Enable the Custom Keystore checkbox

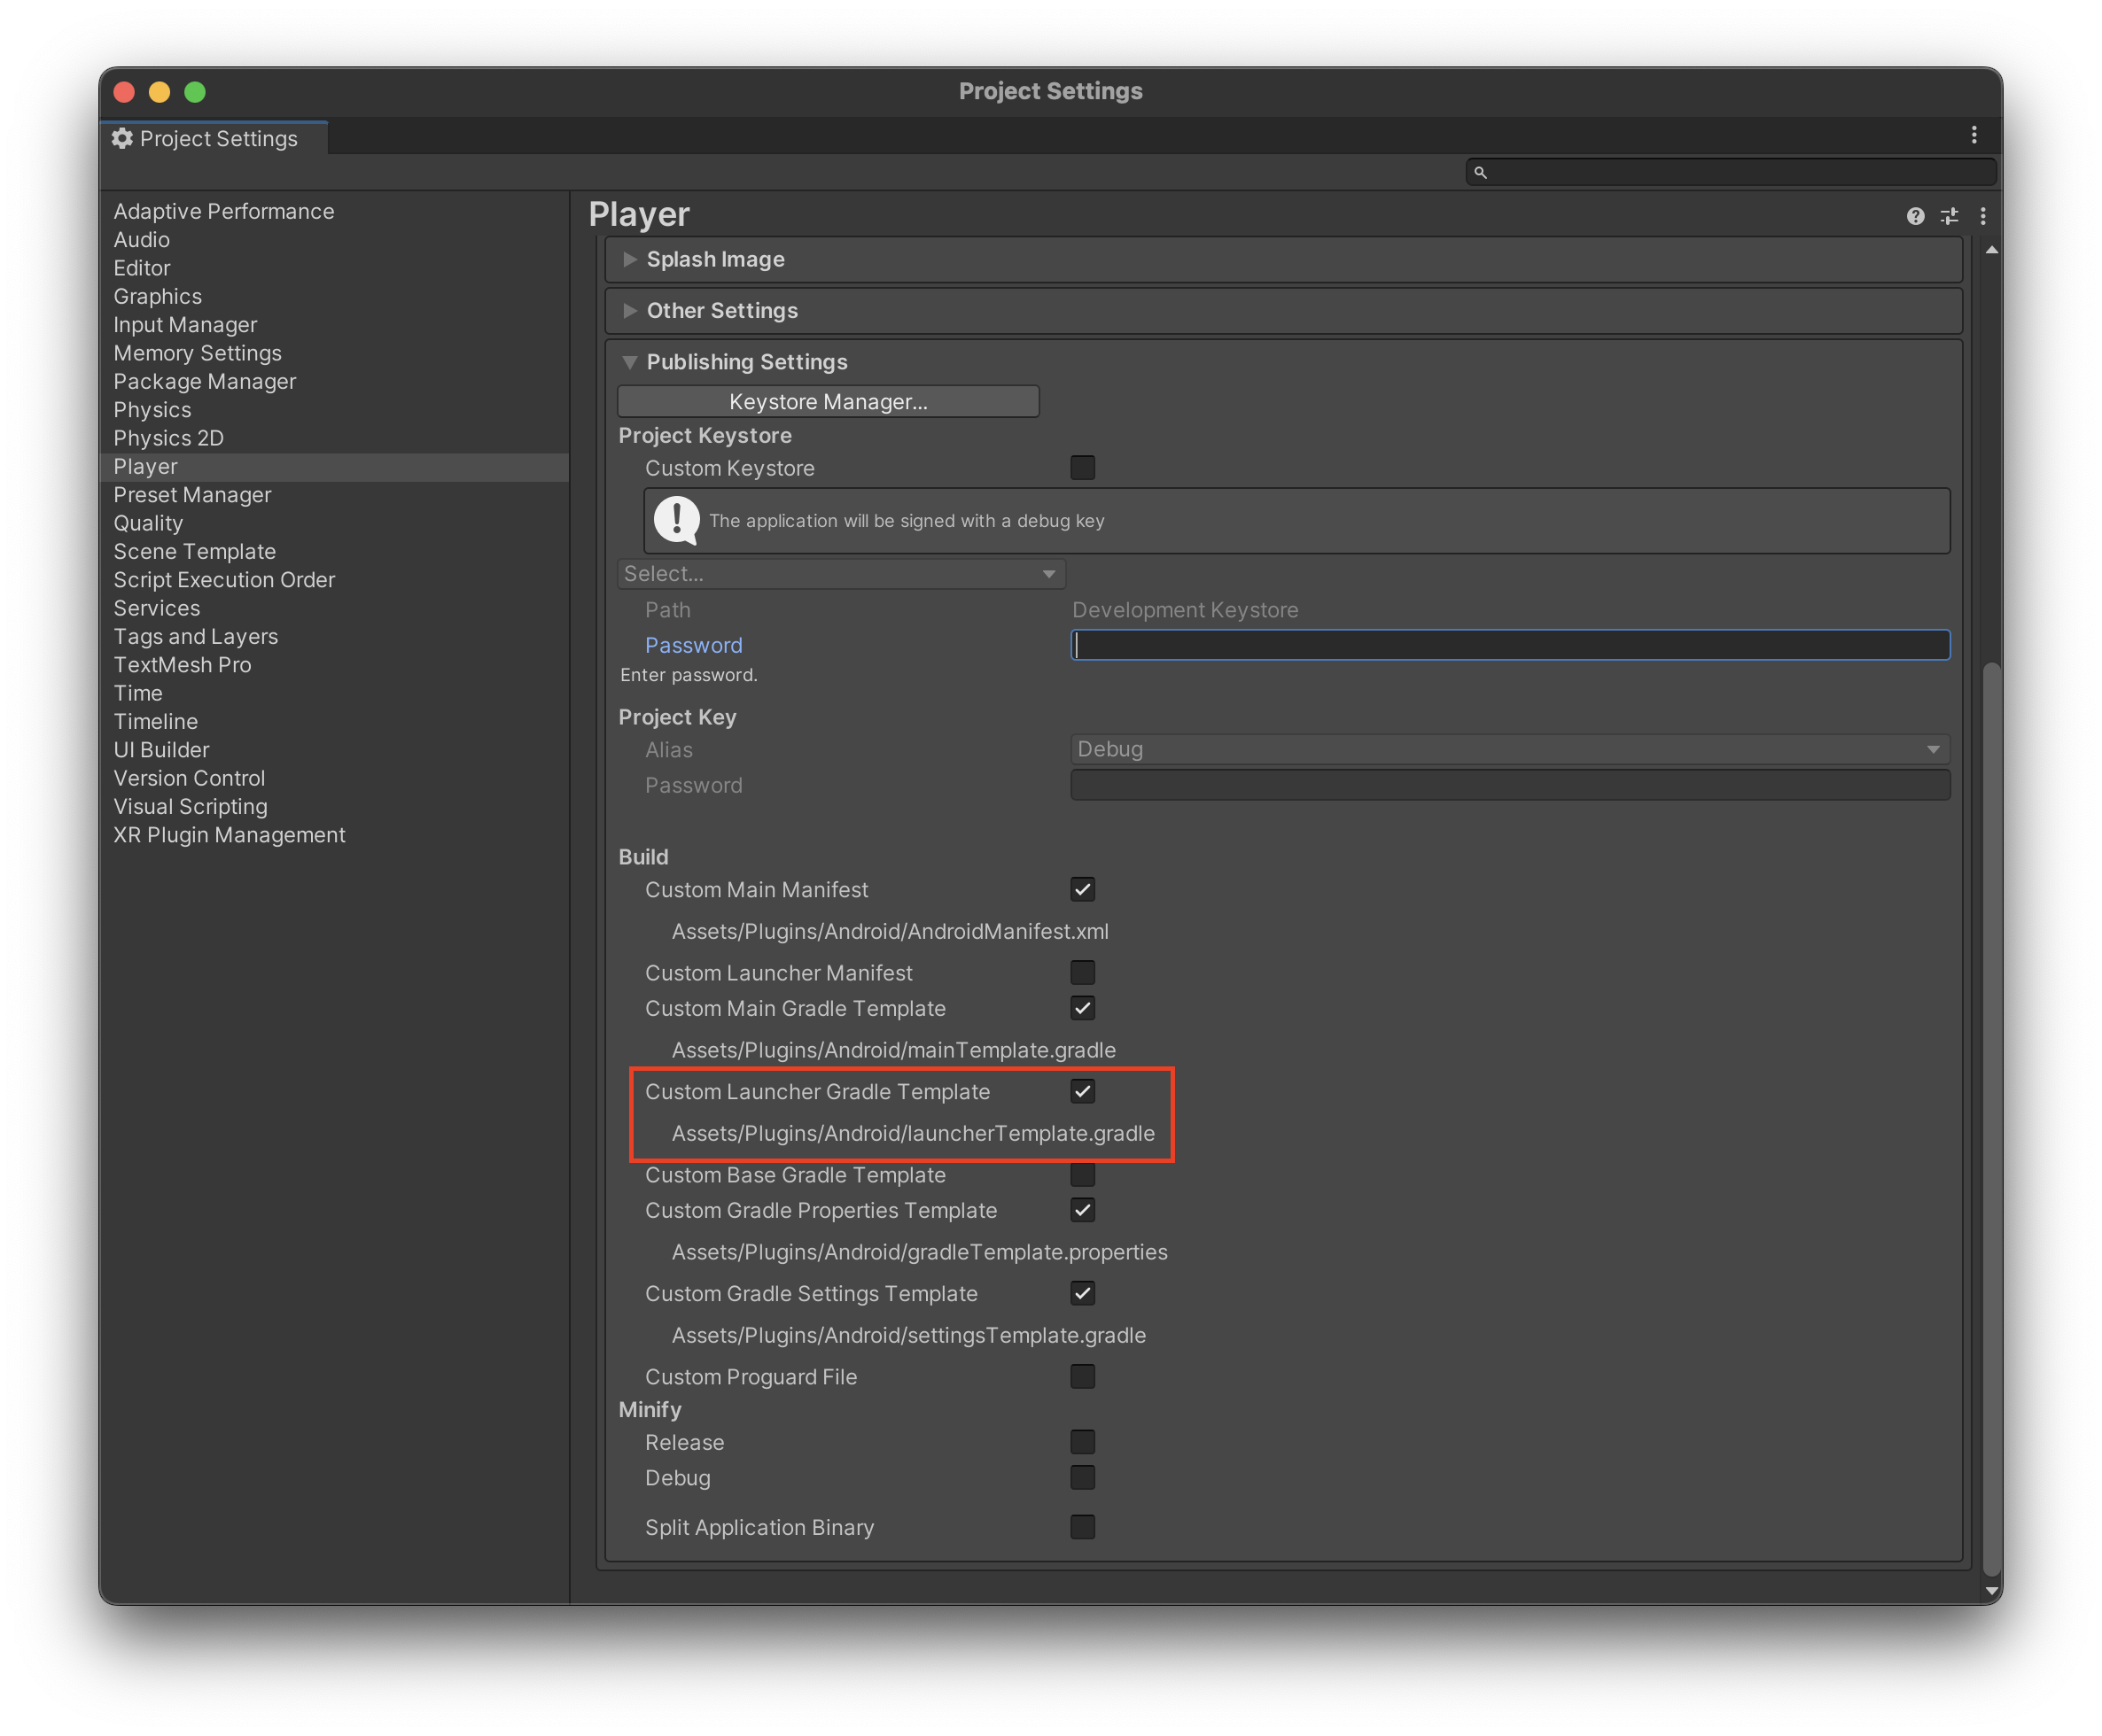1083,468
